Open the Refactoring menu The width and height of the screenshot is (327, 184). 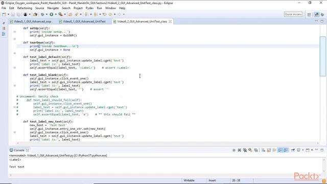[25, 8]
